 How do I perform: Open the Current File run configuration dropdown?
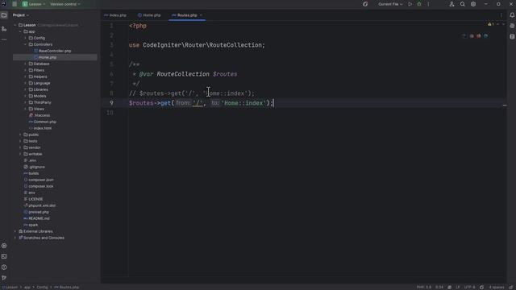point(390,4)
